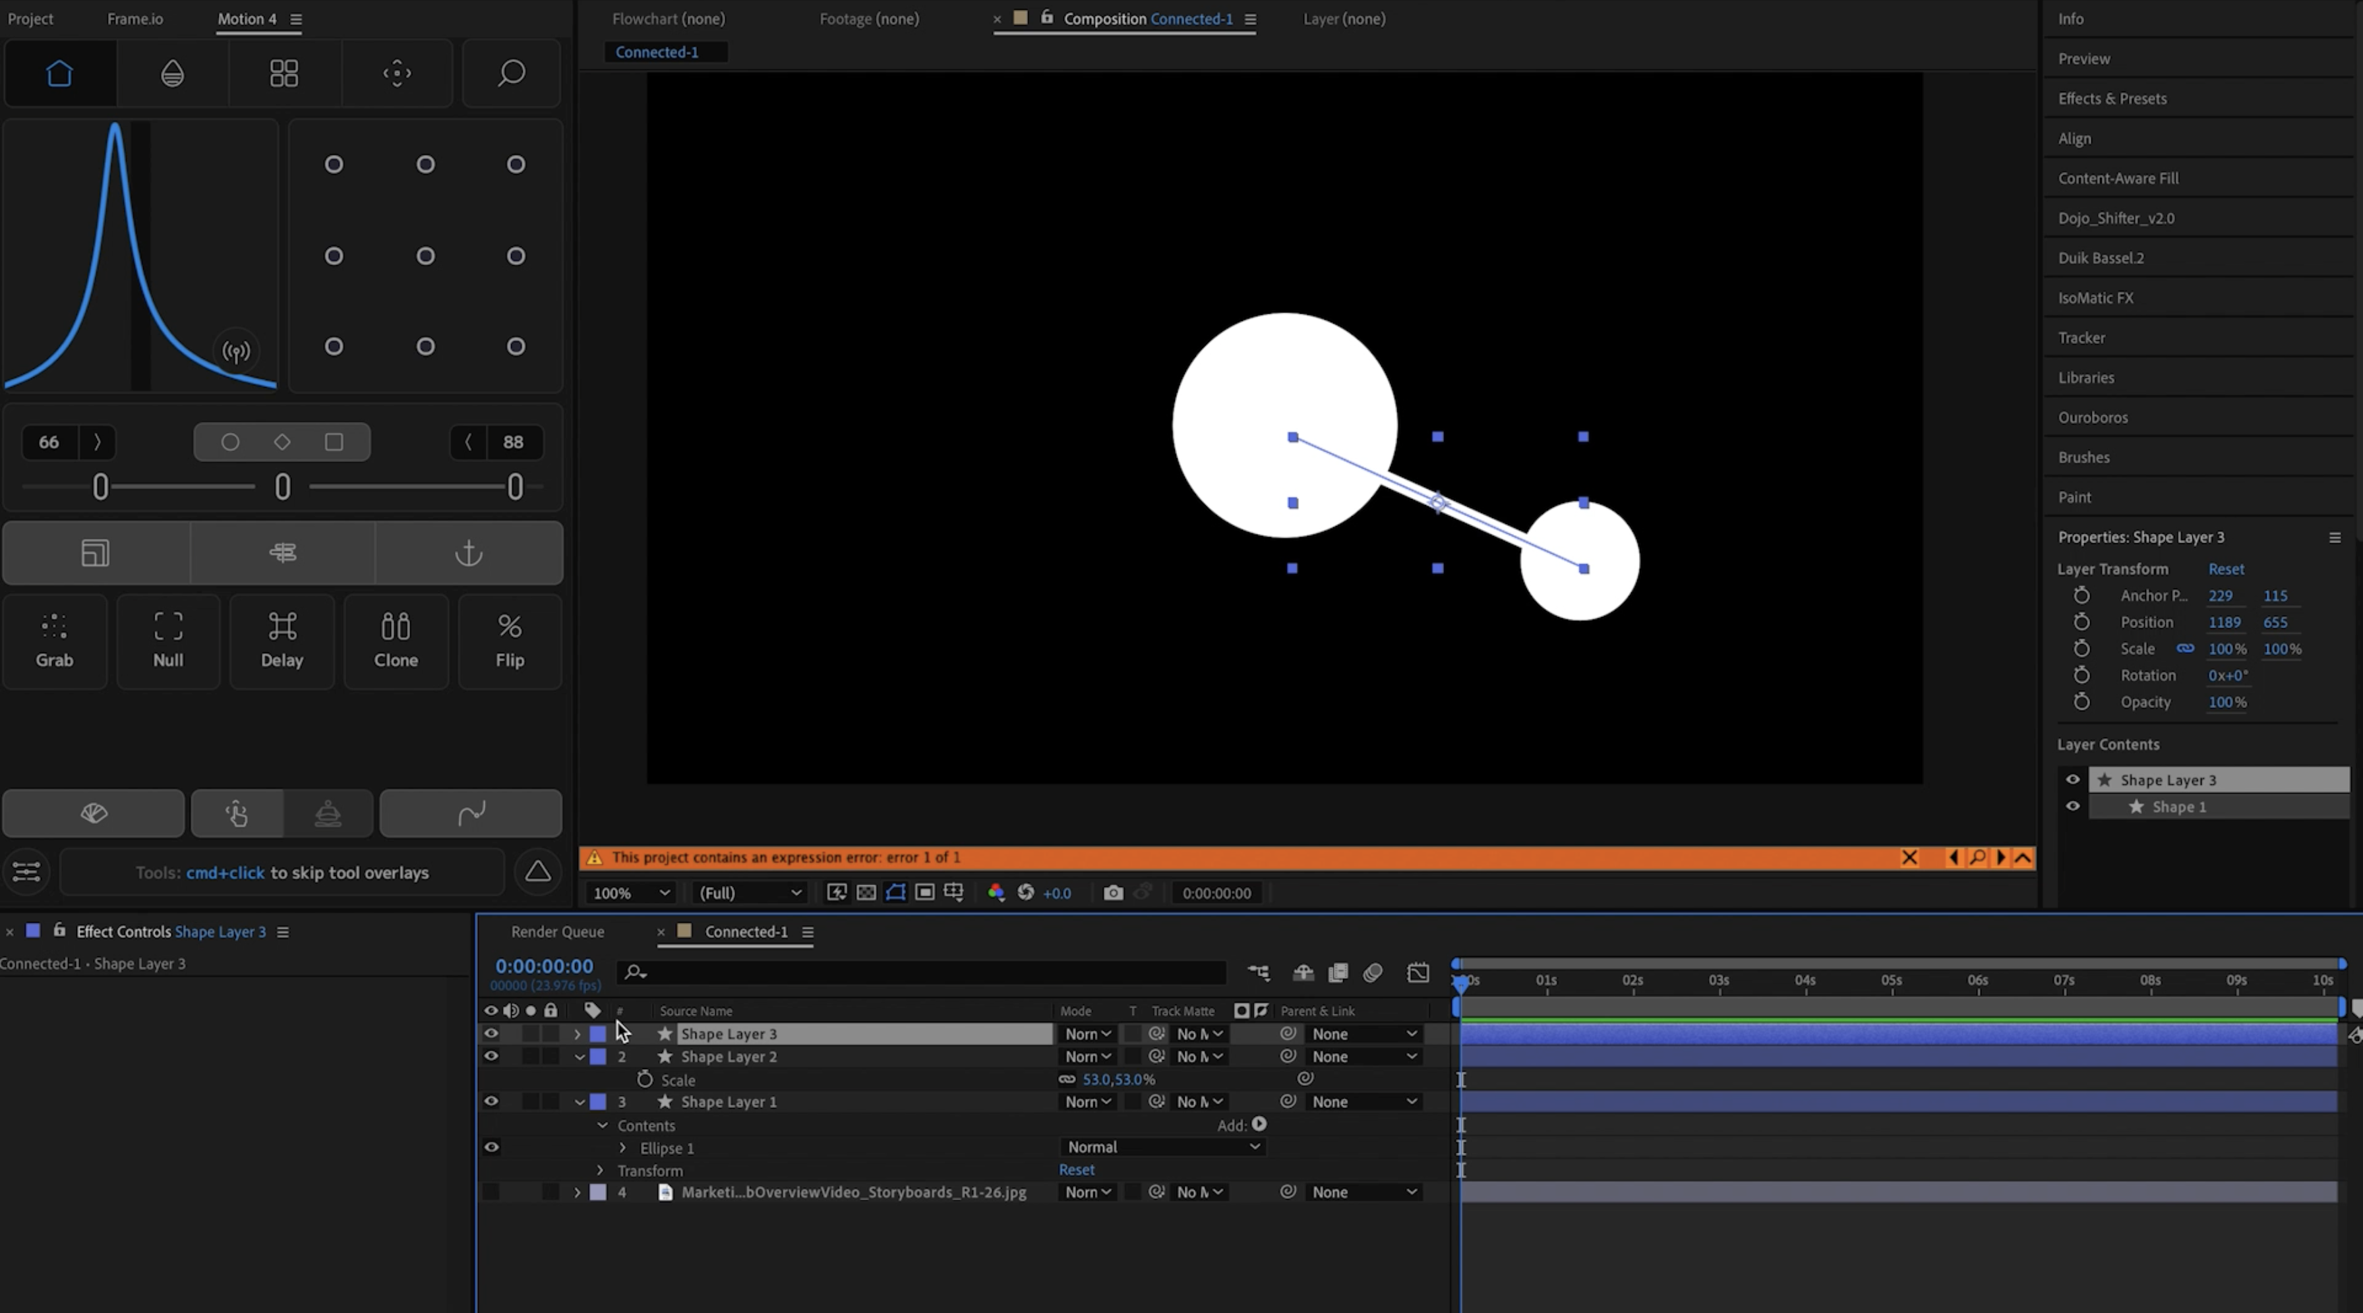Click the Grab tool button
Screen dimensions: 2363x1313
[54, 641]
